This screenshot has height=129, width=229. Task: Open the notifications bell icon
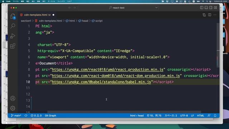pos(215,115)
